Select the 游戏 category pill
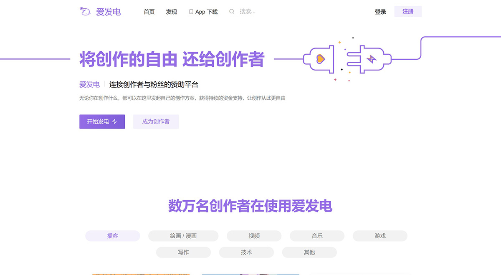This screenshot has width=501, height=275. click(380, 236)
